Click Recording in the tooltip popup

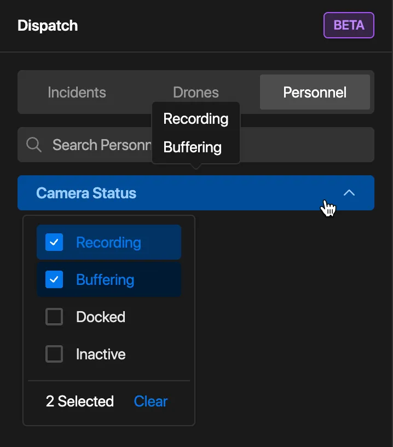(x=195, y=118)
